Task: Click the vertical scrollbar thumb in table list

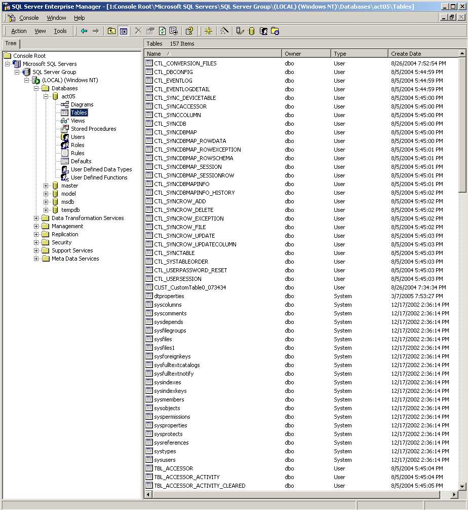Action: point(462,125)
